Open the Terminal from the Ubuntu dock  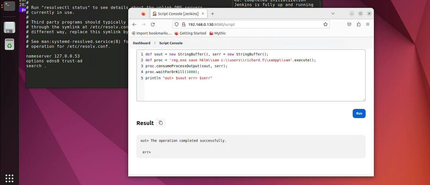coord(9,6)
